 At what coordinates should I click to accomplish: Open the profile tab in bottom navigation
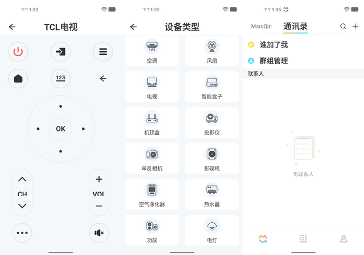344,239
